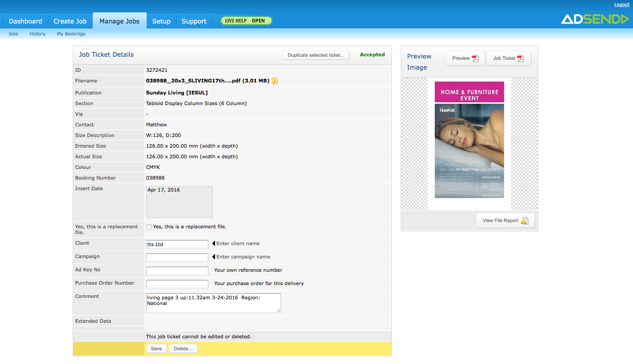Click the Delete button
Screen dimensions: 633x364
(x=183, y=348)
